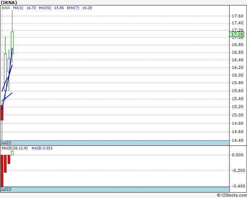The height and width of the screenshot is (198, 247).
Task: Click the 16.40 price axis label
Action: coord(238,60)
